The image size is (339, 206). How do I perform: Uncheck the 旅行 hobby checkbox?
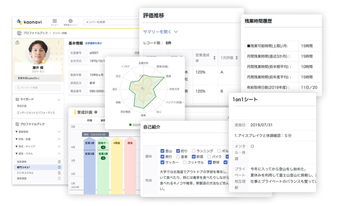[163, 157]
